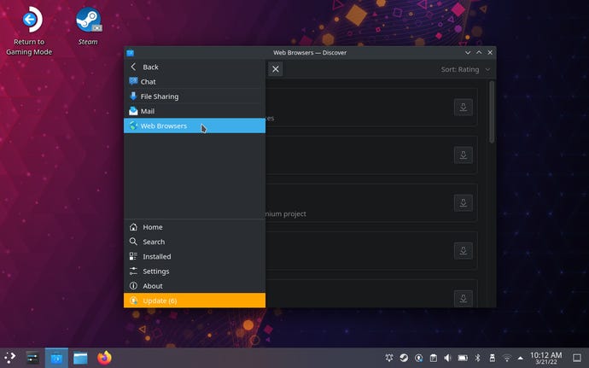The height and width of the screenshot is (368, 589).
Task: Close the sidebar drawer with the X button
Action: point(276,69)
